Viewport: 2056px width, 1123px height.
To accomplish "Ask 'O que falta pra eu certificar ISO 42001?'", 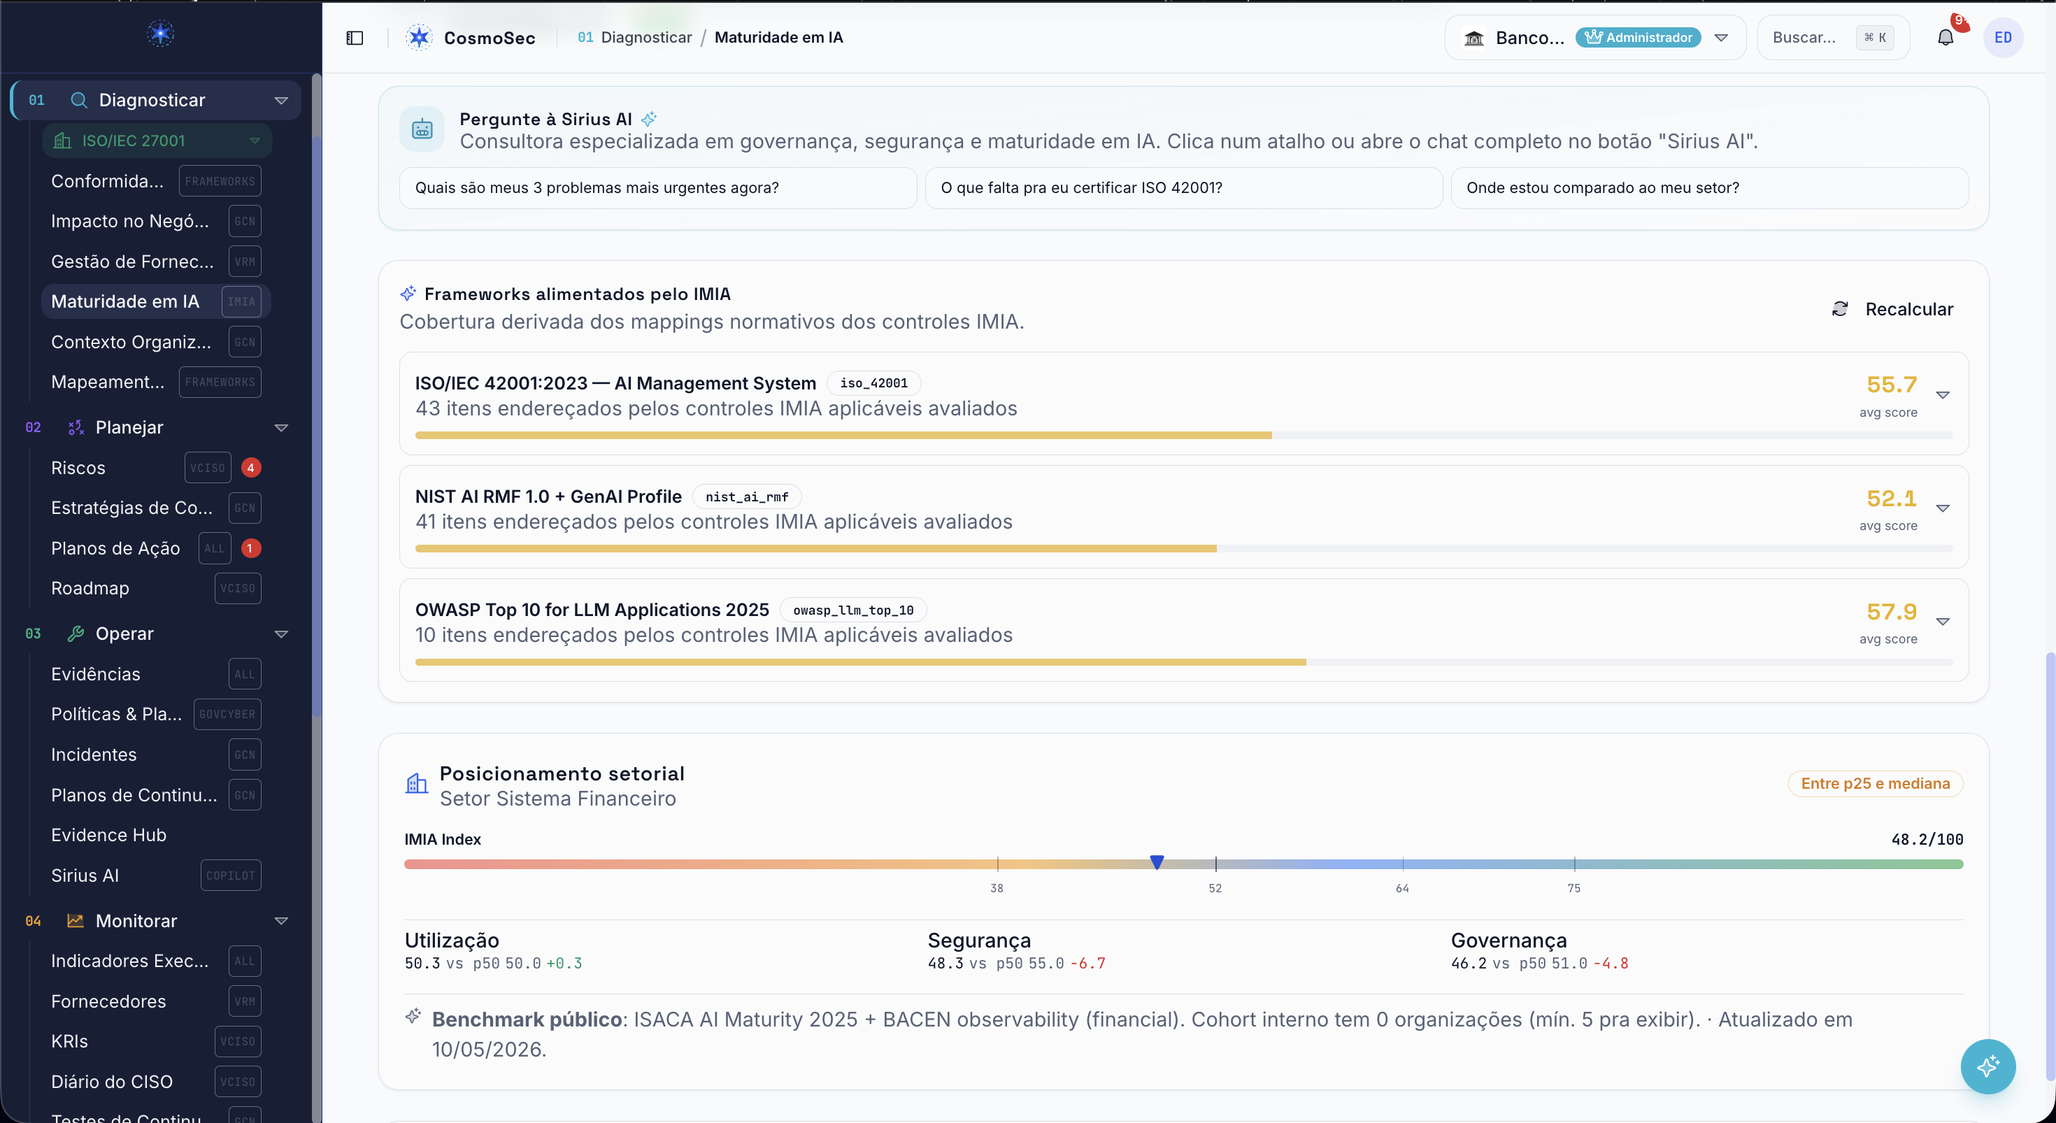I will click(x=1184, y=187).
